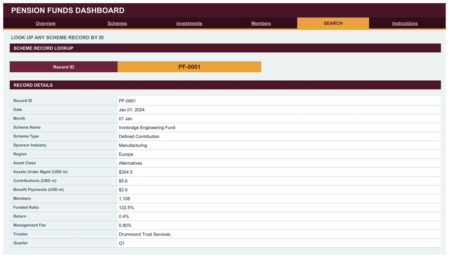Click the Record ID input showing PF-0001

[x=189, y=67]
